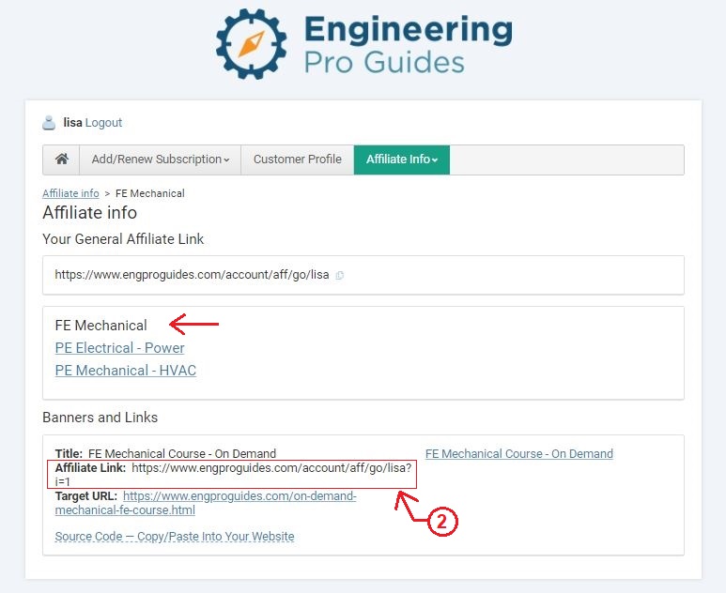Open the PE Mechanical - HVAC link
This screenshot has height=593, width=726.
coord(126,371)
